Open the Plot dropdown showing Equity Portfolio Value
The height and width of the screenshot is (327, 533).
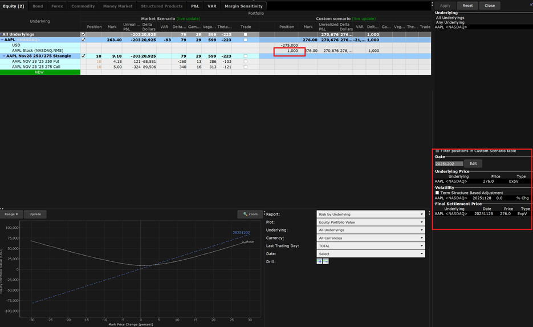tap(371, 222)
